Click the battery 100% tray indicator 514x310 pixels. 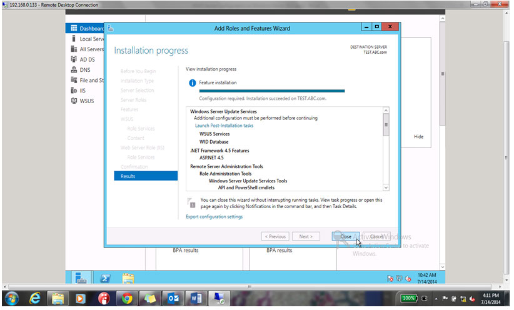coord(409,299)
